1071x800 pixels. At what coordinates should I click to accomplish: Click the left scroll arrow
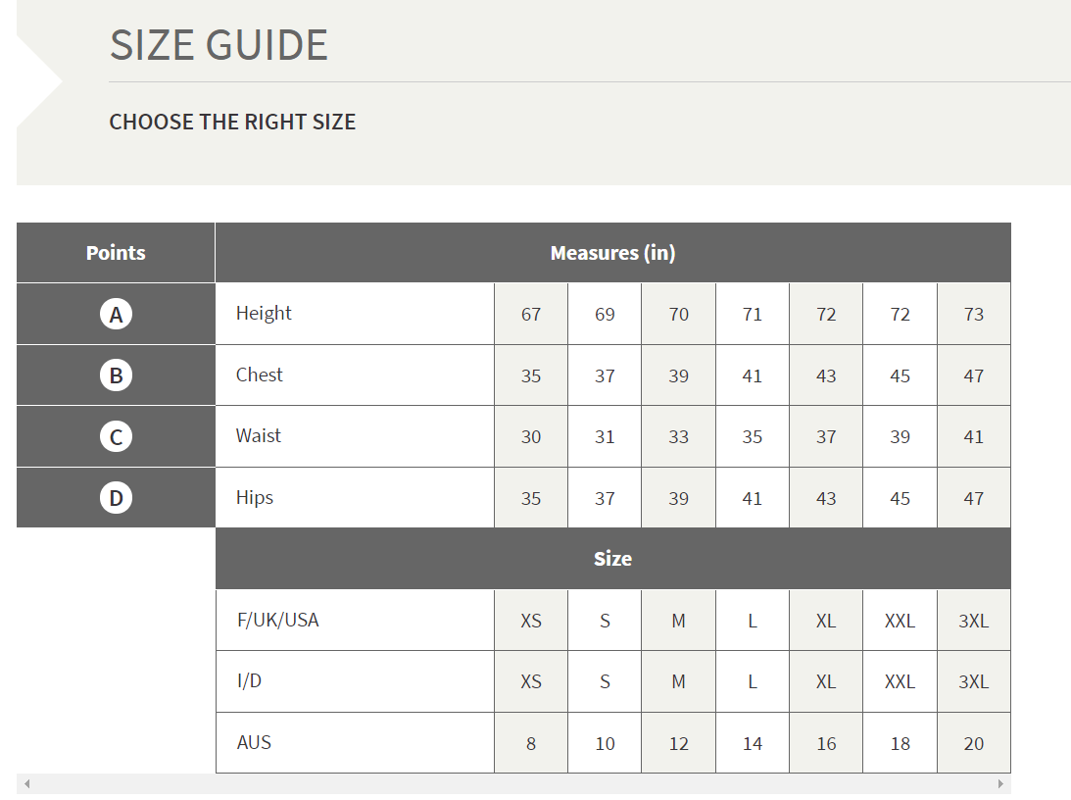26,783
